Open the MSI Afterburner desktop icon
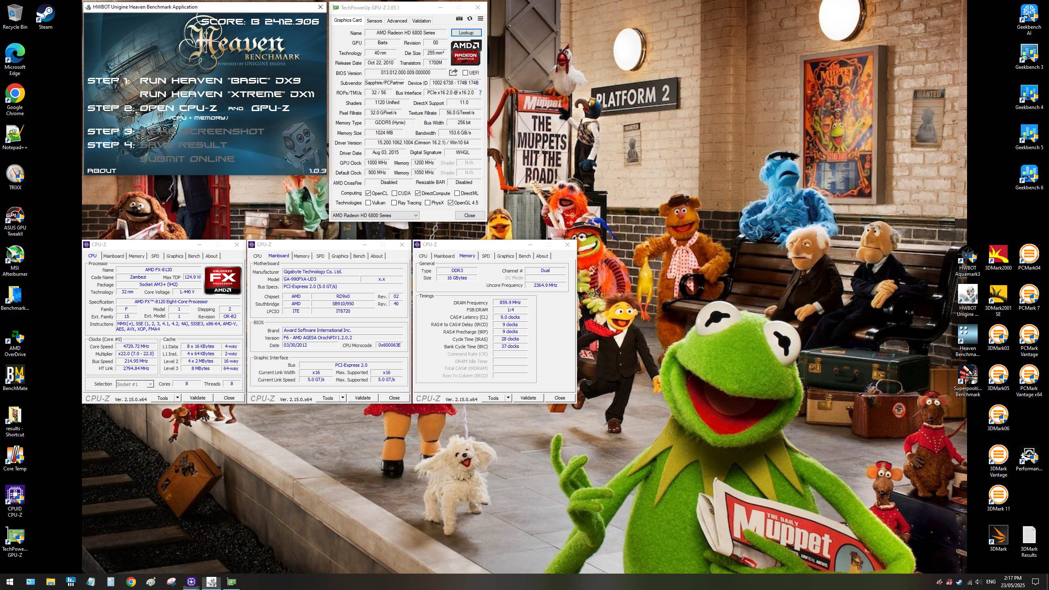1049x590 pixels. (x=15, y=261)
